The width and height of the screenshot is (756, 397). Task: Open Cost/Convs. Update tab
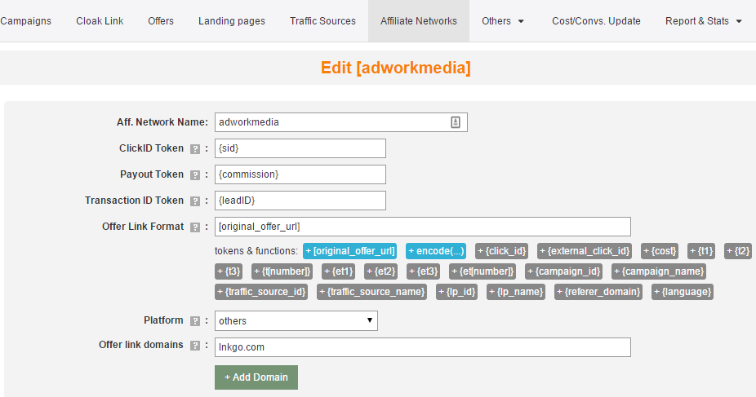click(597, 21)
